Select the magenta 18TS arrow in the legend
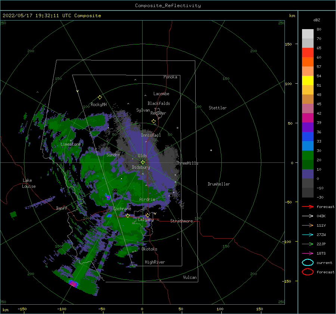The height and width of the screenshot is (314, 336). tap(308, 254)
